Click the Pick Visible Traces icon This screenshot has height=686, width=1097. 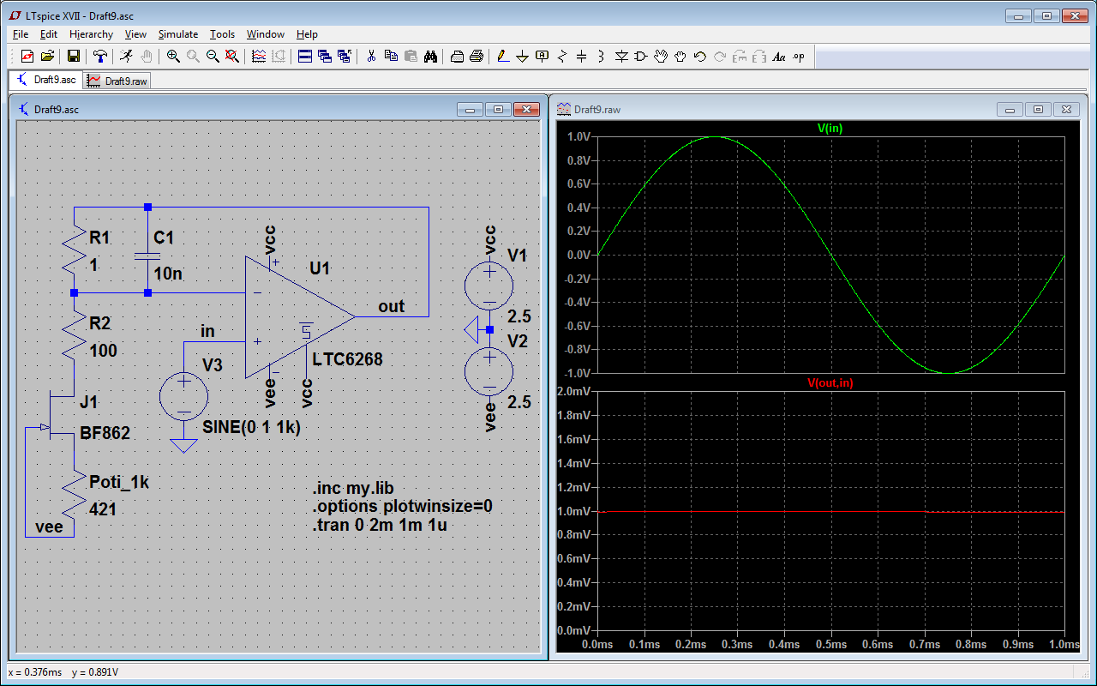point(259,57)
